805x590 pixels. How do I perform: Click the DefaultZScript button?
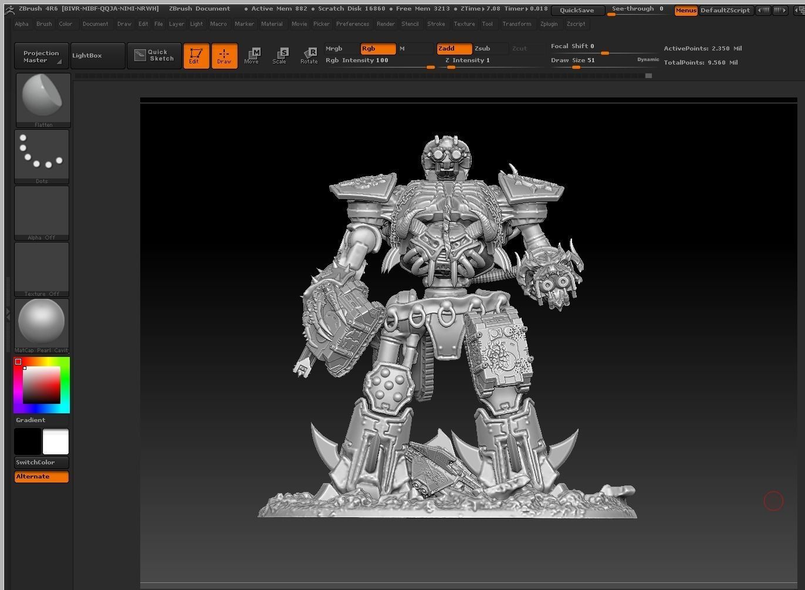click(x=725, y=10)
